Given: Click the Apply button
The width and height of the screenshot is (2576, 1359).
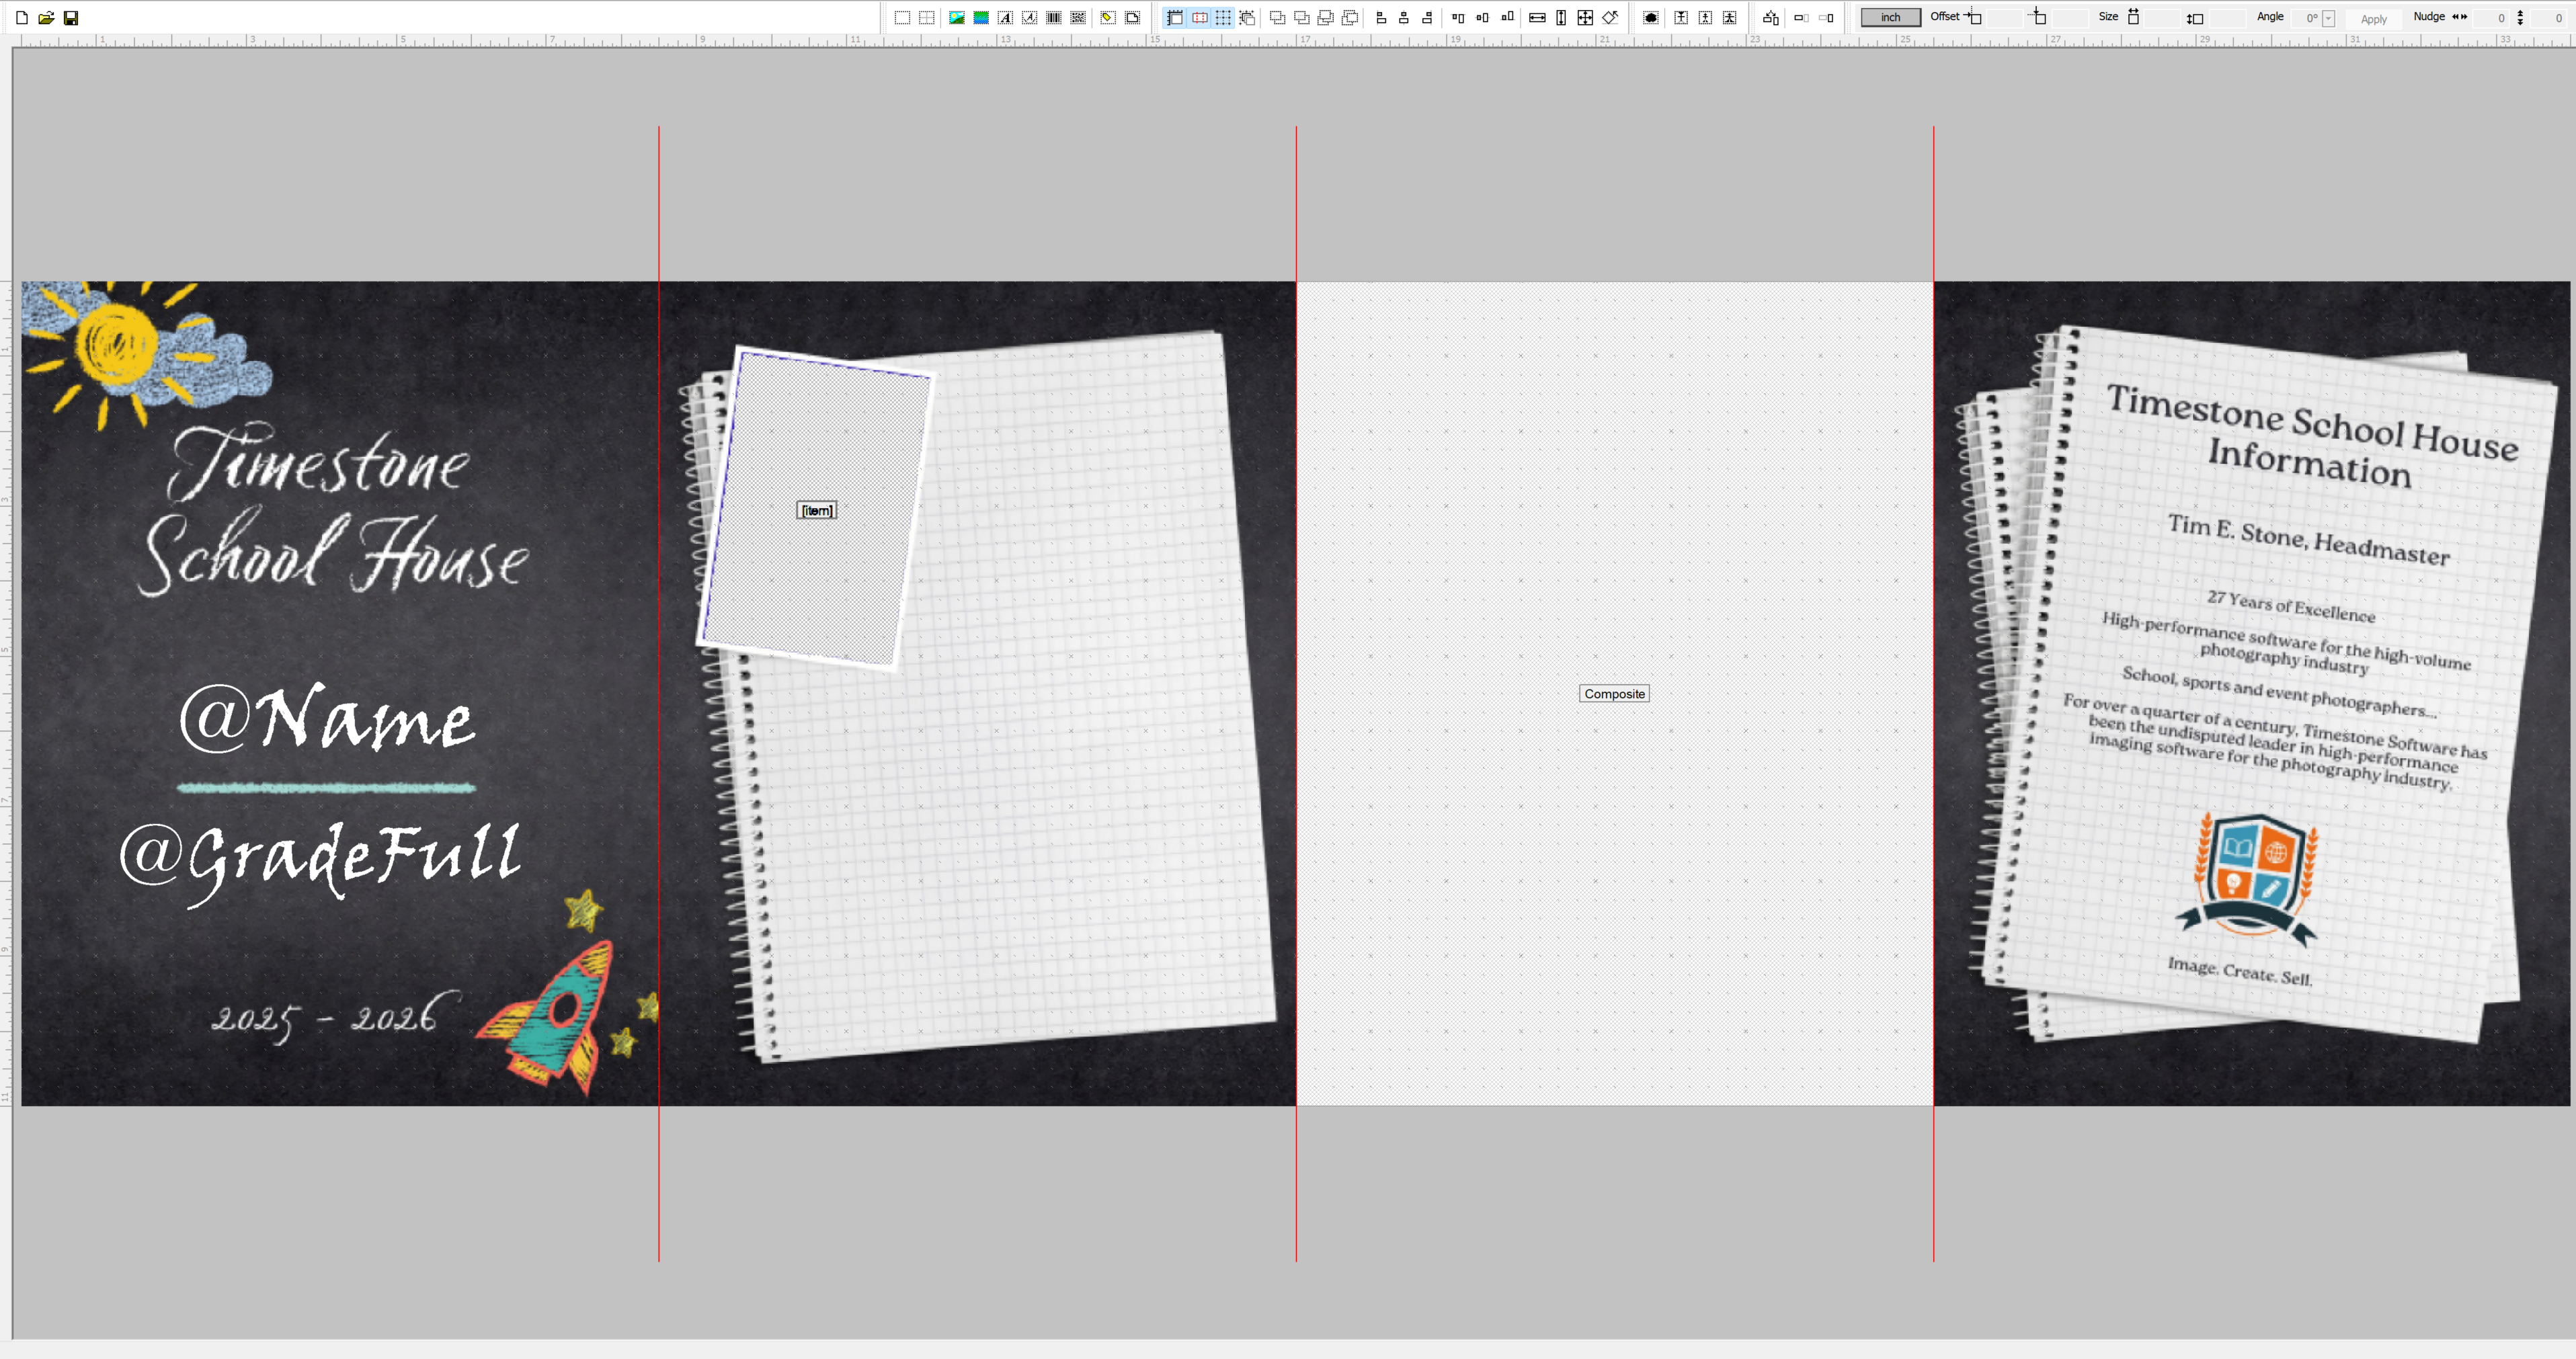Looking at the screenshot, I should coord(2373,19).
